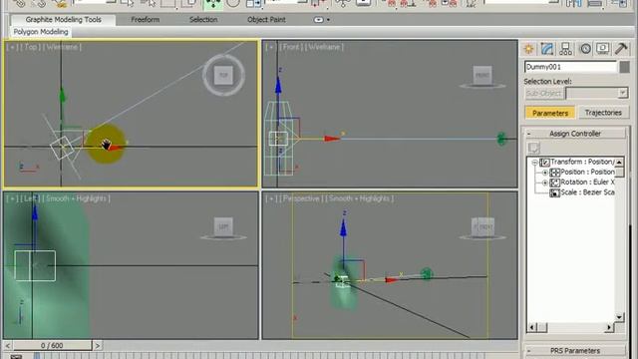This screenshot has width=638, height=359.
Task: Toggle the PRS Parameters rollout
Action: click(x=575, y=350)
